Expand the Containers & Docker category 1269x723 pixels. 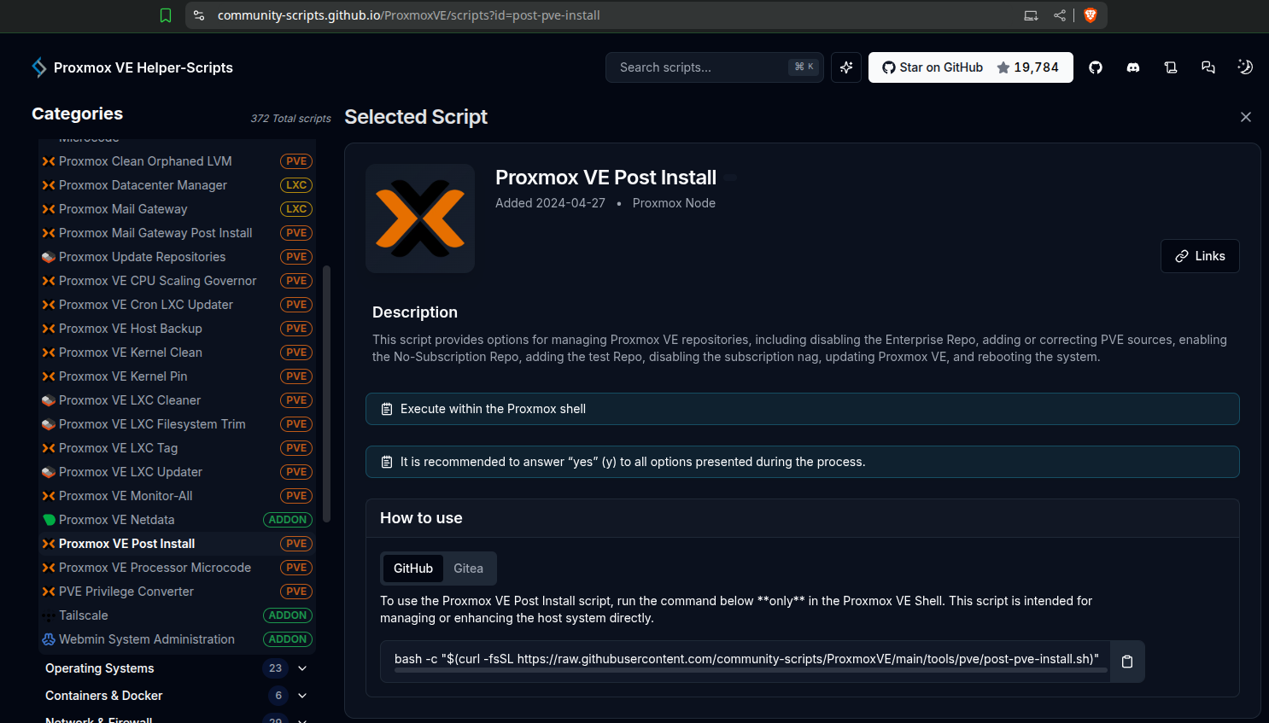302,696
